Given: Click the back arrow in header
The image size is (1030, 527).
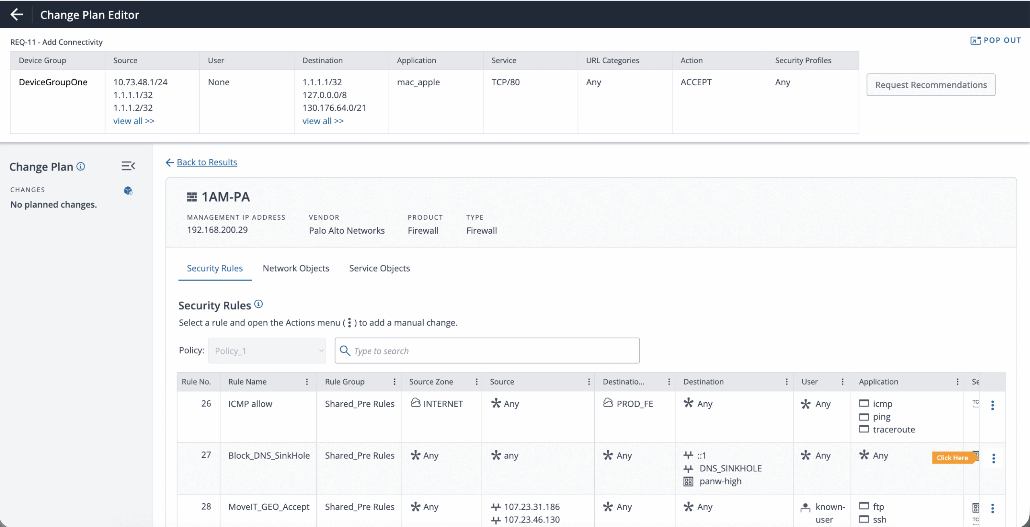Looking at the screenshot, I should tap(16, 14).
